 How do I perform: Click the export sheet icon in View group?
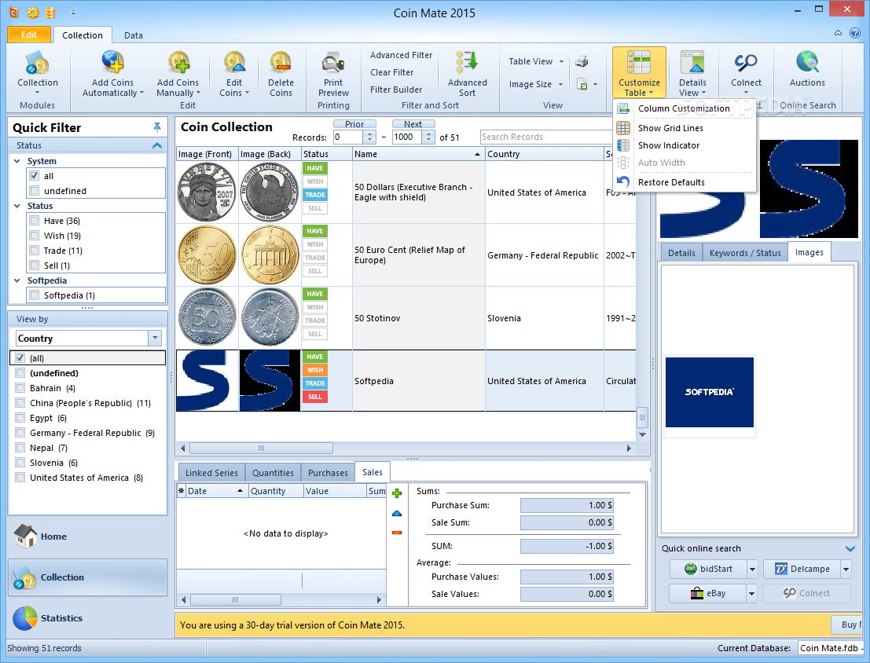[x=582, y=84]
